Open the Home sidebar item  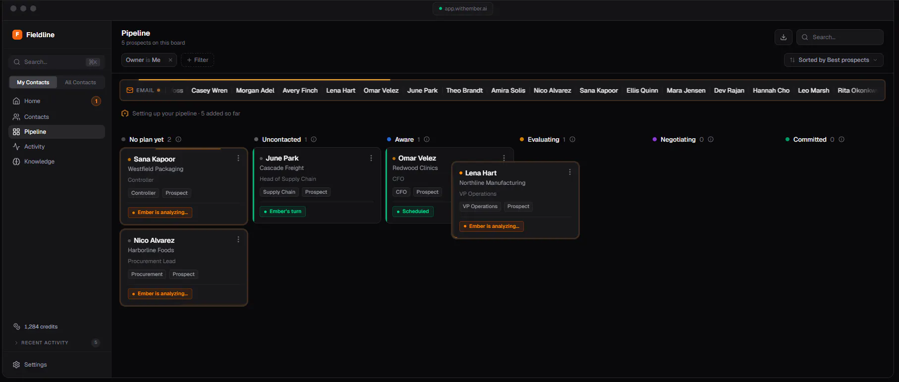(x=56, y=101)
